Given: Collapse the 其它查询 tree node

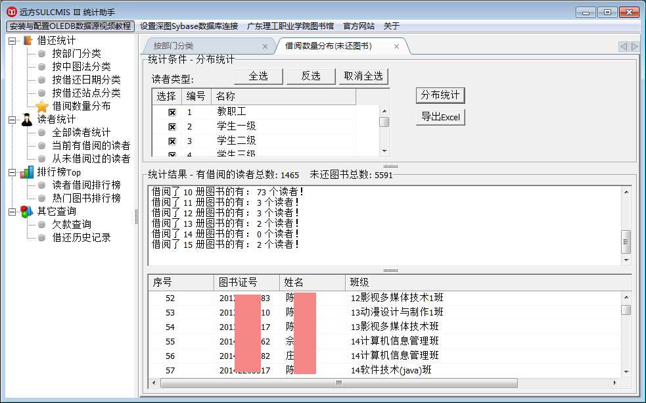Looking at the screenshot, I should [12, 212].
